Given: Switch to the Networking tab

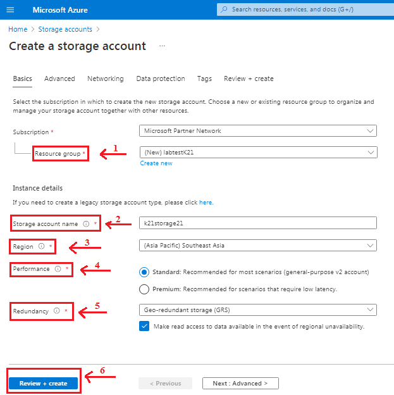Looking at the screenshot, I should coord(106,78).
